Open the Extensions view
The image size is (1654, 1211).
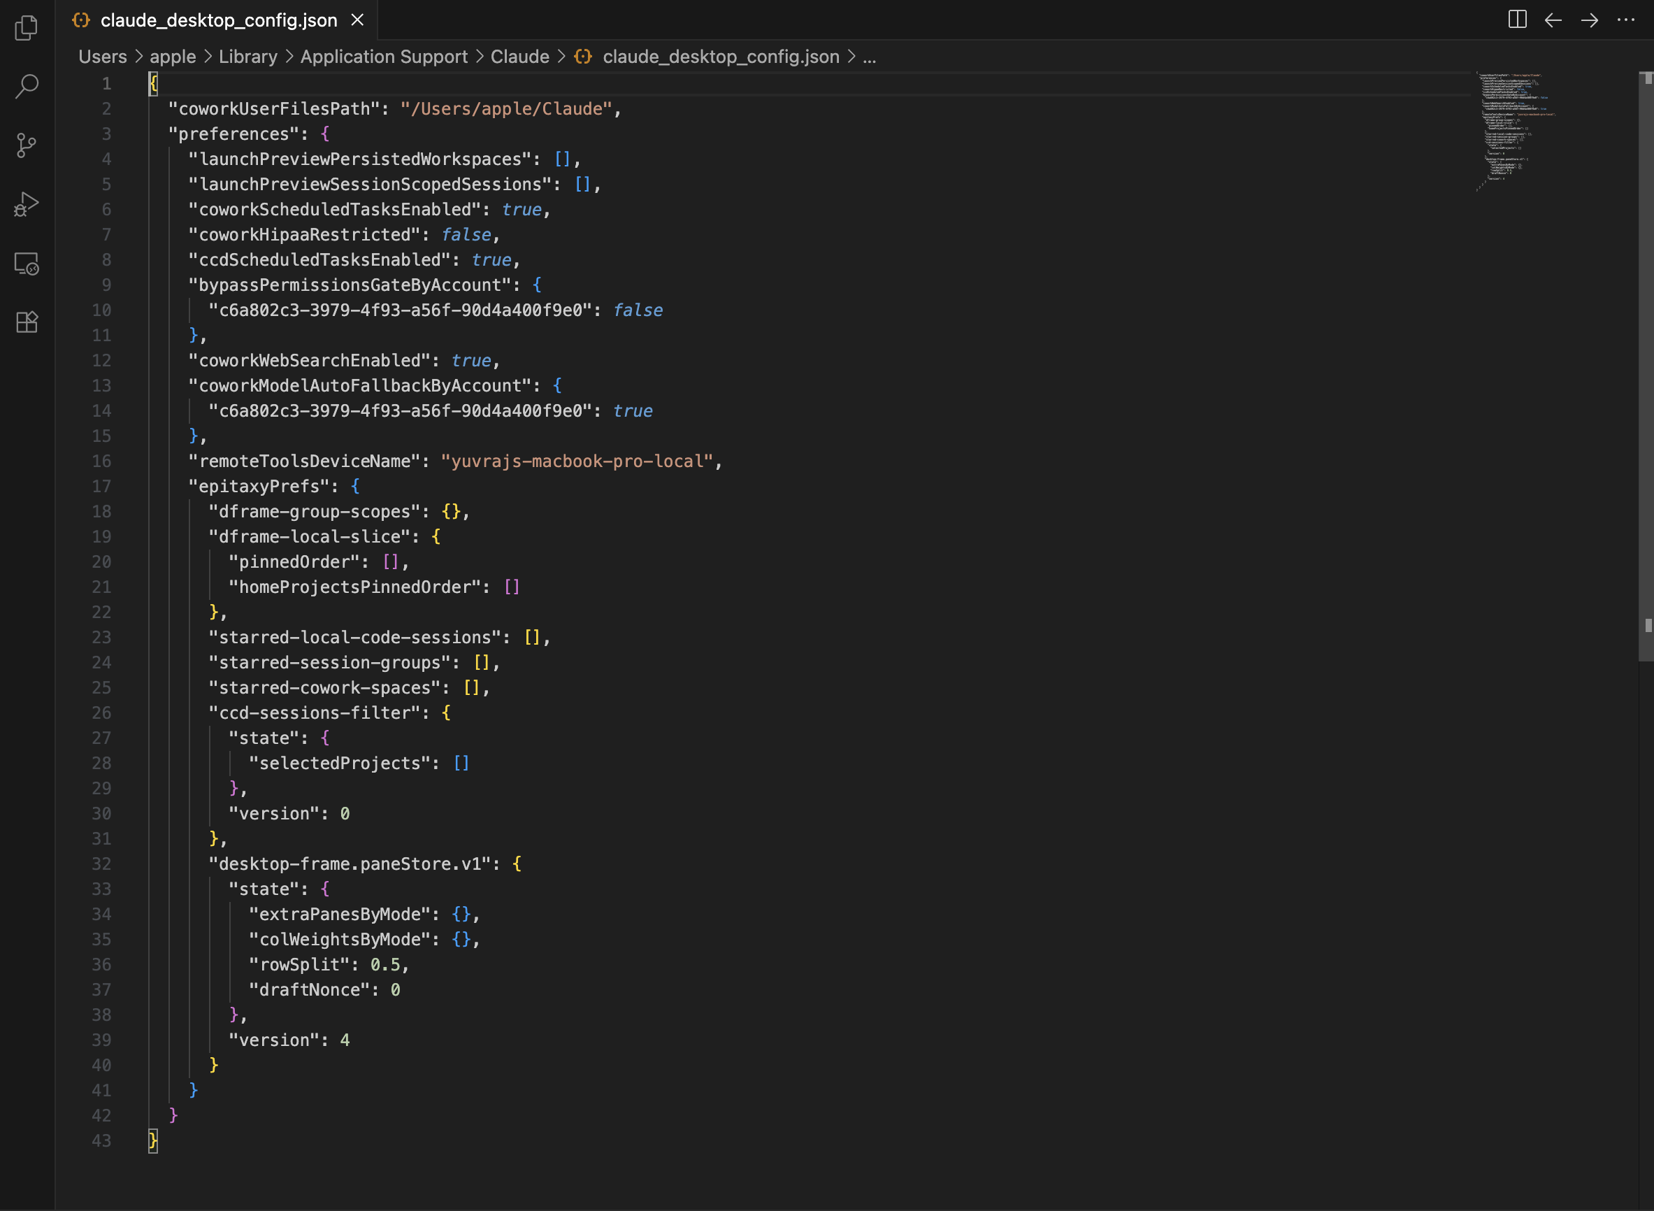pos(27,322)
